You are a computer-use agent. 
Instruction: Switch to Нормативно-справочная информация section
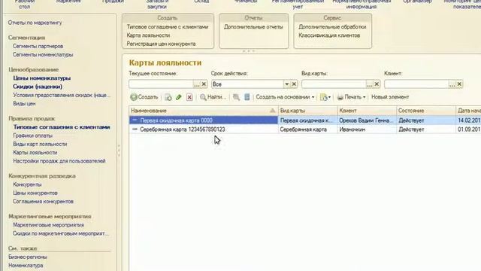[x=362, y=4]
